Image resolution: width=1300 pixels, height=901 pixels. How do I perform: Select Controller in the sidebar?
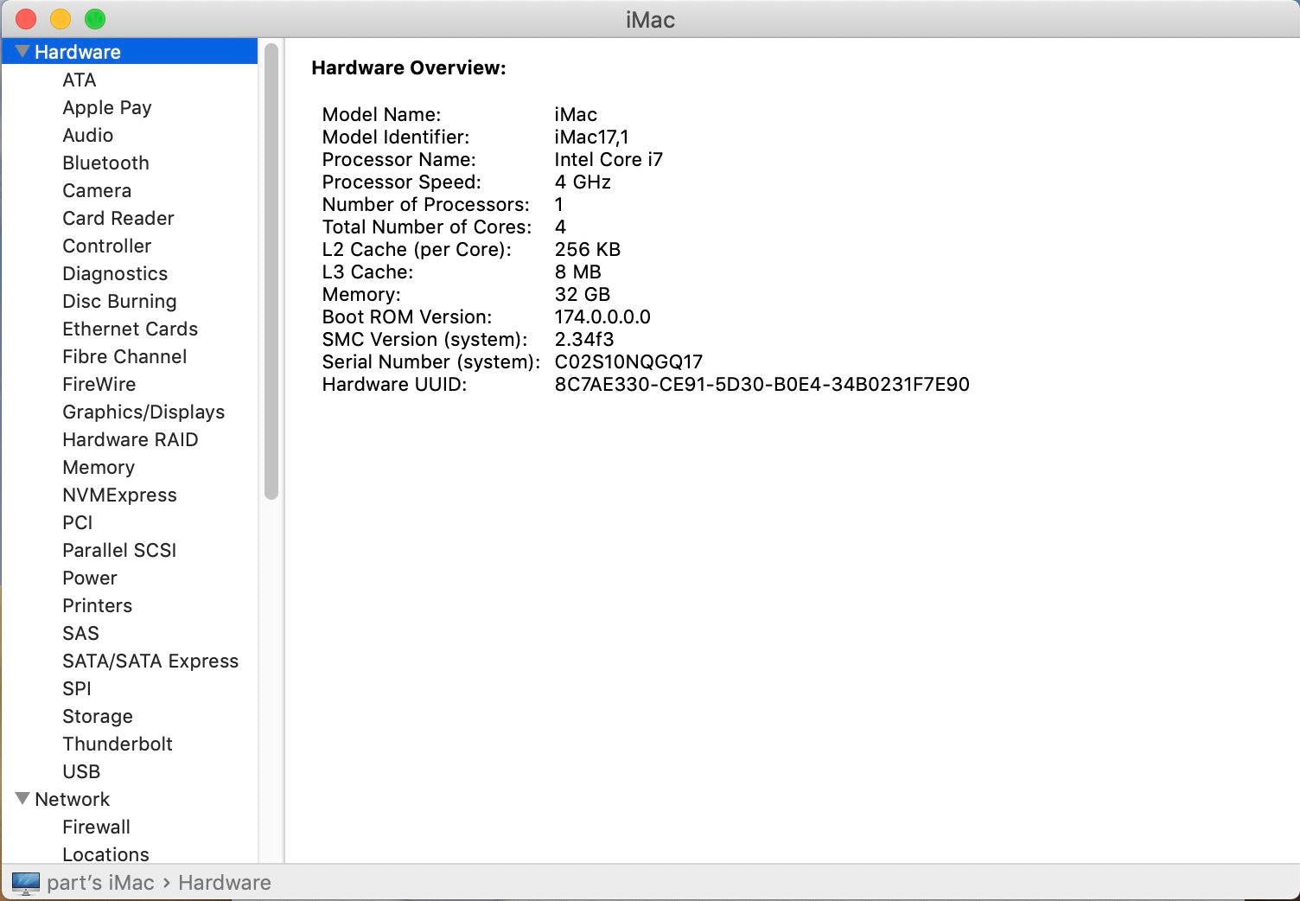pyautogui.click(x=106, y=246)
